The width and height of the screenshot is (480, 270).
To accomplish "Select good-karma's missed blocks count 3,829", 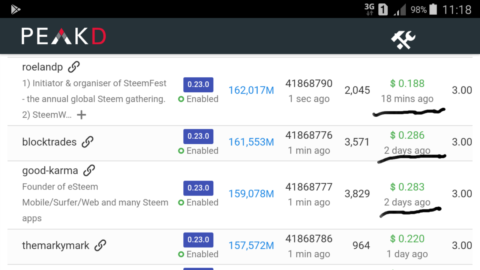I will [x=357, y=194].
